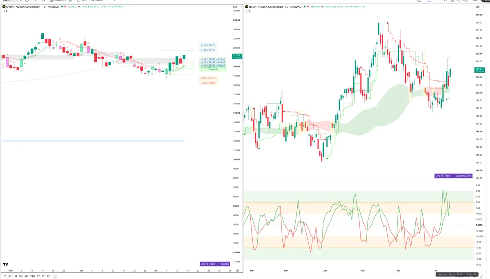Select 'T4 at 217.61' target label

(208, 50)
